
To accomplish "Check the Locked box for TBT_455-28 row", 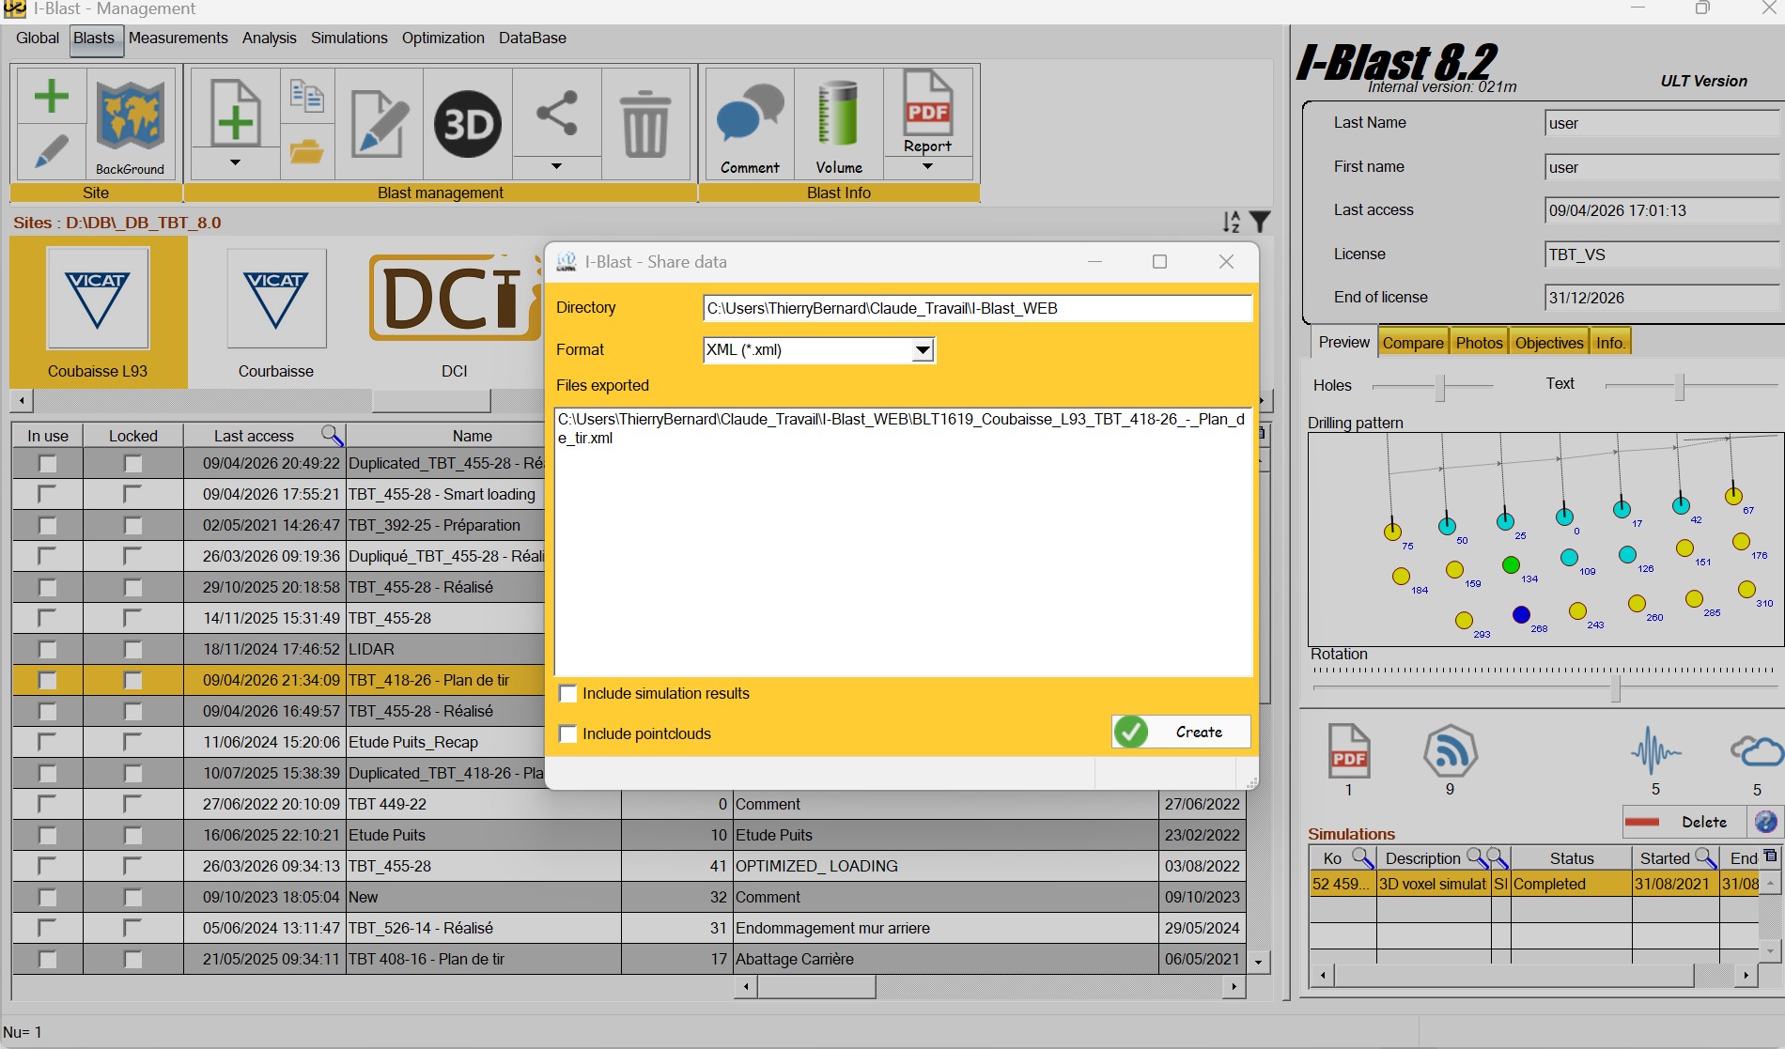I will pyautogui.click(x=132, y=618).
